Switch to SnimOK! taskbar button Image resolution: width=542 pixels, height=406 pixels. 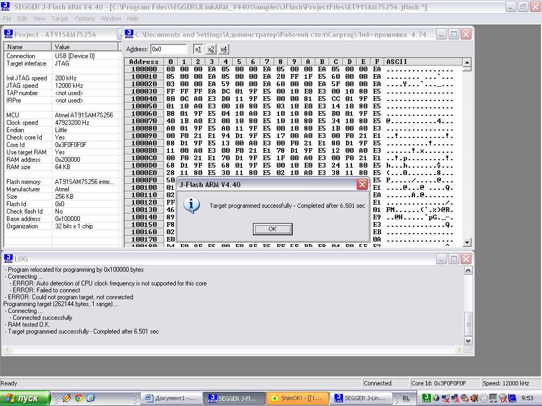297,398
